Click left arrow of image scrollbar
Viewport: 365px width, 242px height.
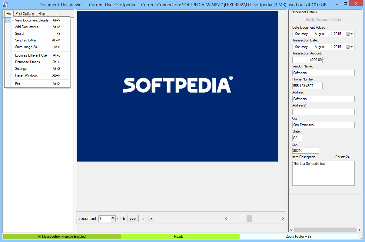click(x=226, y=218)
